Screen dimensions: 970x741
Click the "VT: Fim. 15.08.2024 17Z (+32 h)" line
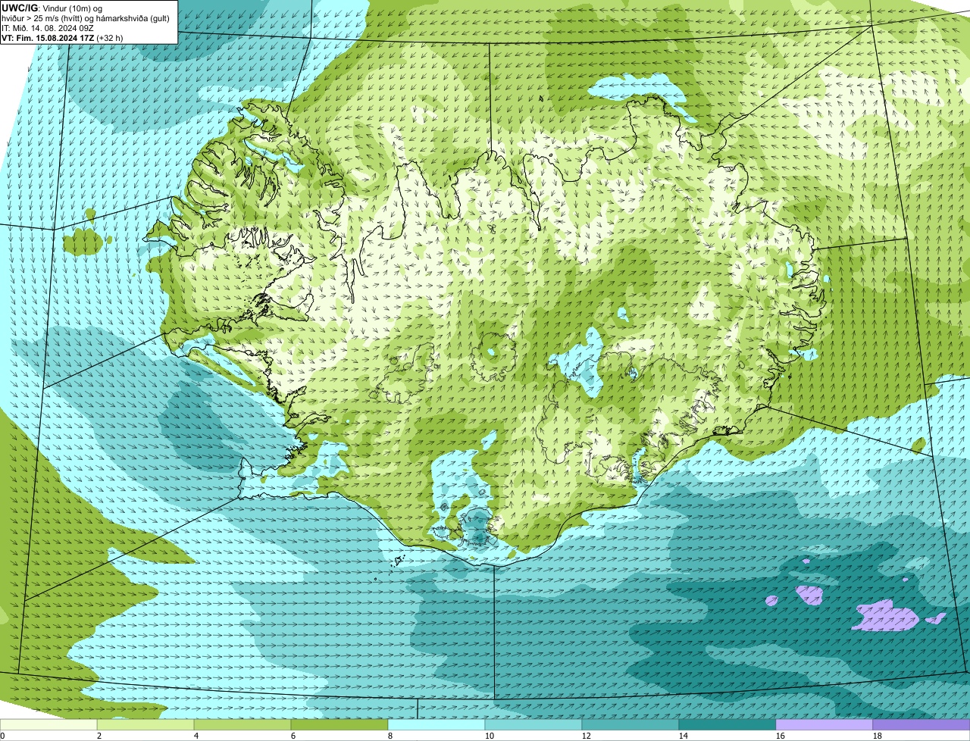tap(63, 37)
